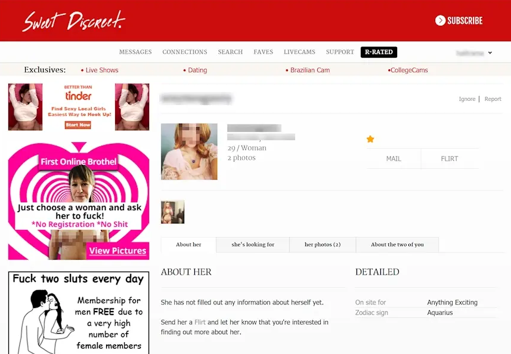Switch to the "she's looking for" tab
Screen dimensions: 511x354
(x=252, y=245)
